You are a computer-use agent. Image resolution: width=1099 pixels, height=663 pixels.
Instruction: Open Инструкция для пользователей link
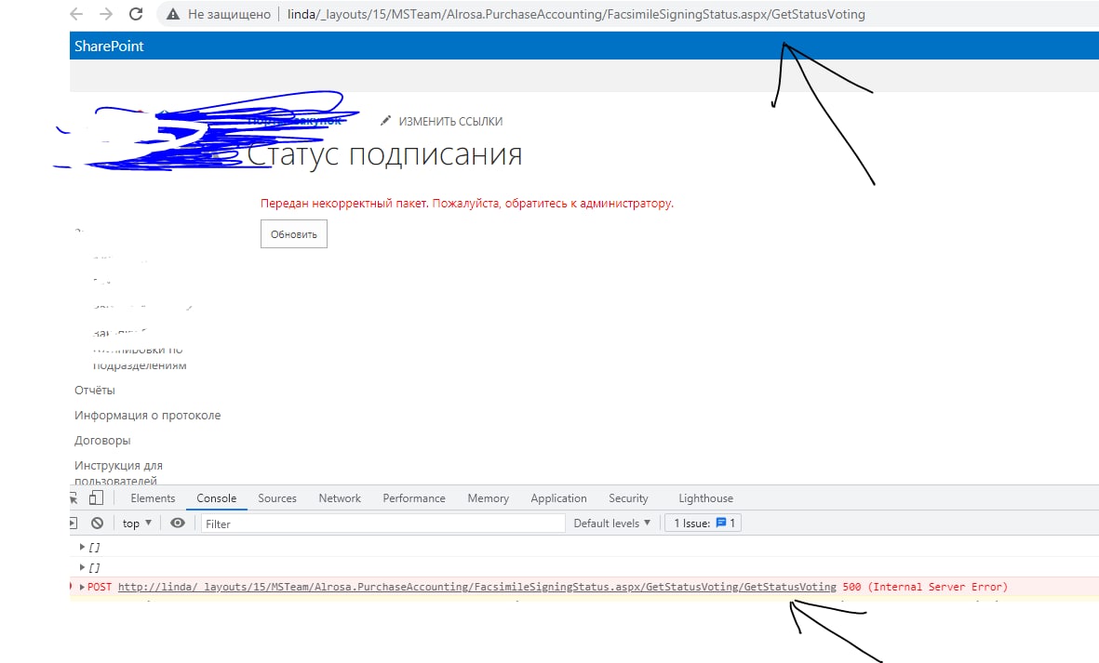[x=118, y=472]
